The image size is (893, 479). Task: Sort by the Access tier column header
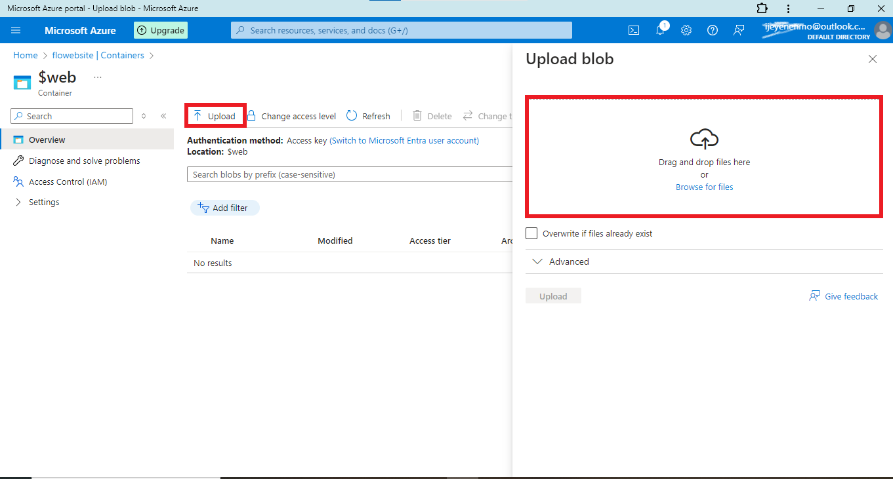(x=430, y=241)
